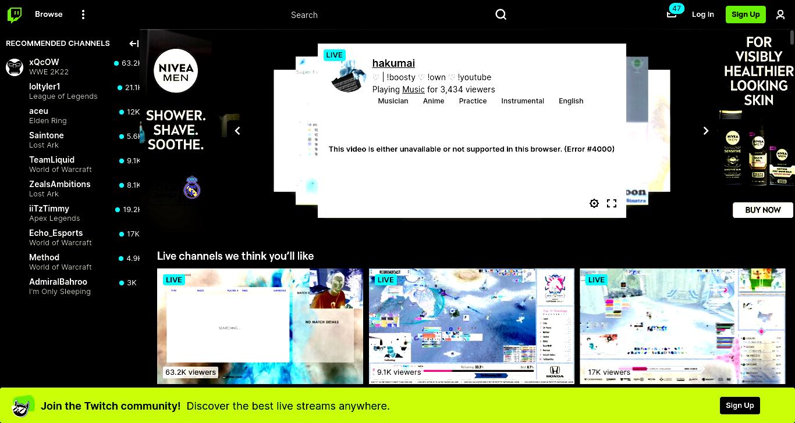Open loltyler1 channel

(70, 91)
